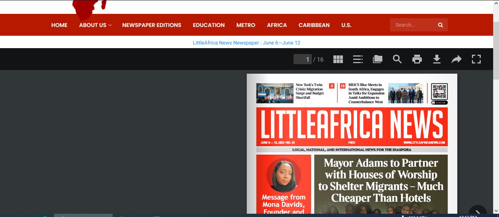Click 'JUNE 6 — 12, 2023 / NO. 43' dateline
Screen dimensions: 499x217
[x=278, y=143]
